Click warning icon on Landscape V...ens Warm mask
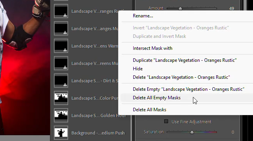This screenshot has height=141, width=253. [65, 50]
